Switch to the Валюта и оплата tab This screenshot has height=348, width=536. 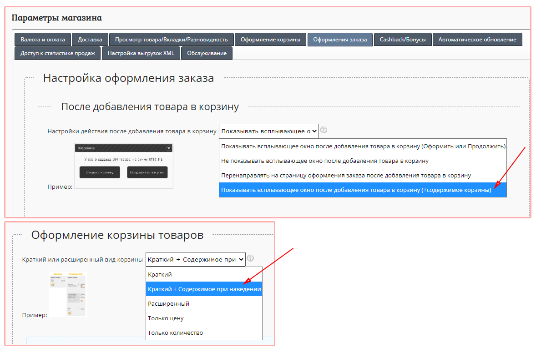pos(43,40)
